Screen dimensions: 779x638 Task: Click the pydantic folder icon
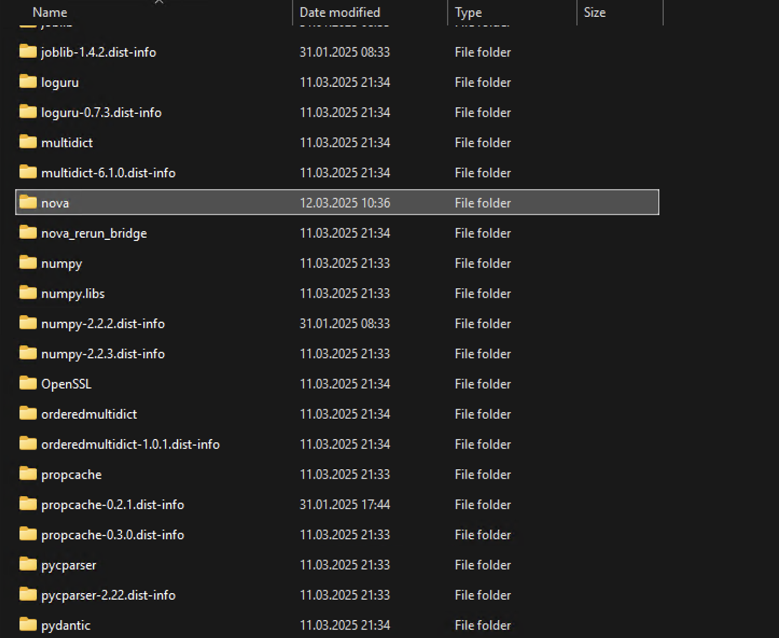point(27,625)
